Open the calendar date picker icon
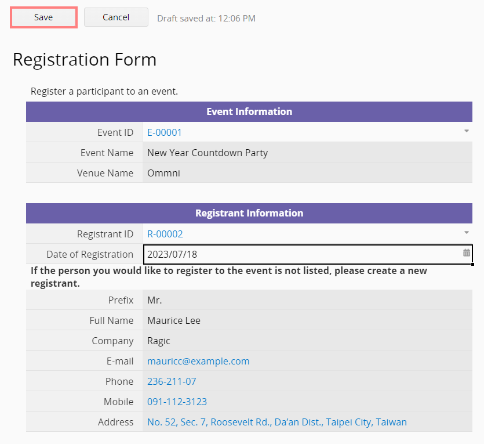 point(466,254)
